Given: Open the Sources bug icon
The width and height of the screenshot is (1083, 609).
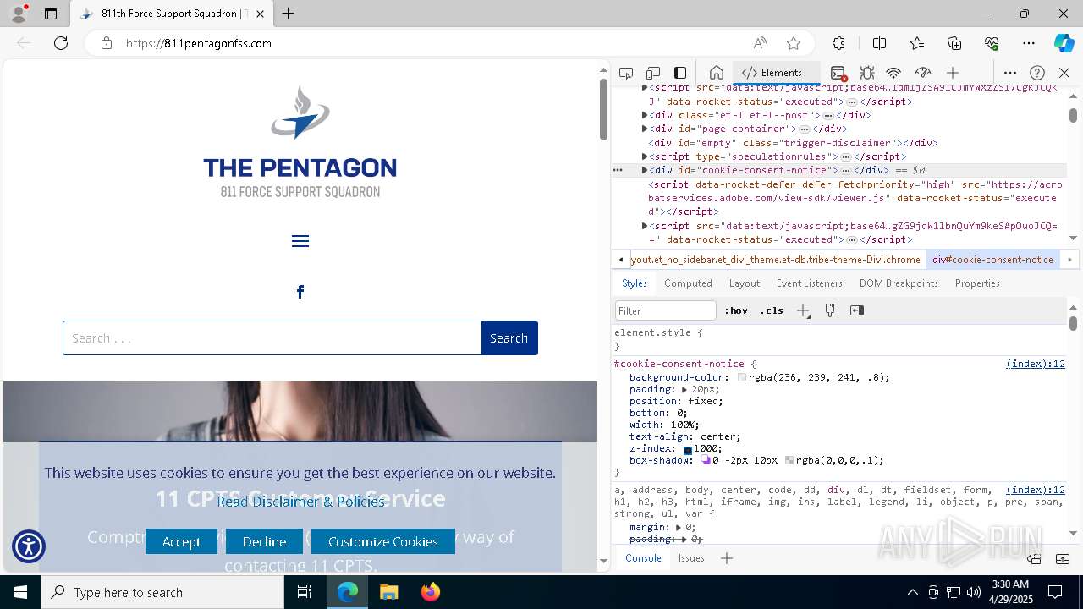Looking at the screenshot, I should pos(867,73).
